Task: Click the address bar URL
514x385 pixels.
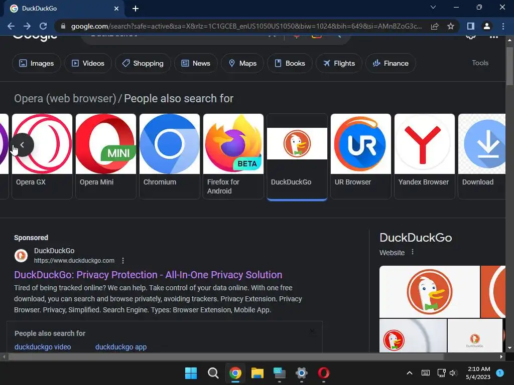Action: (246, 26)
